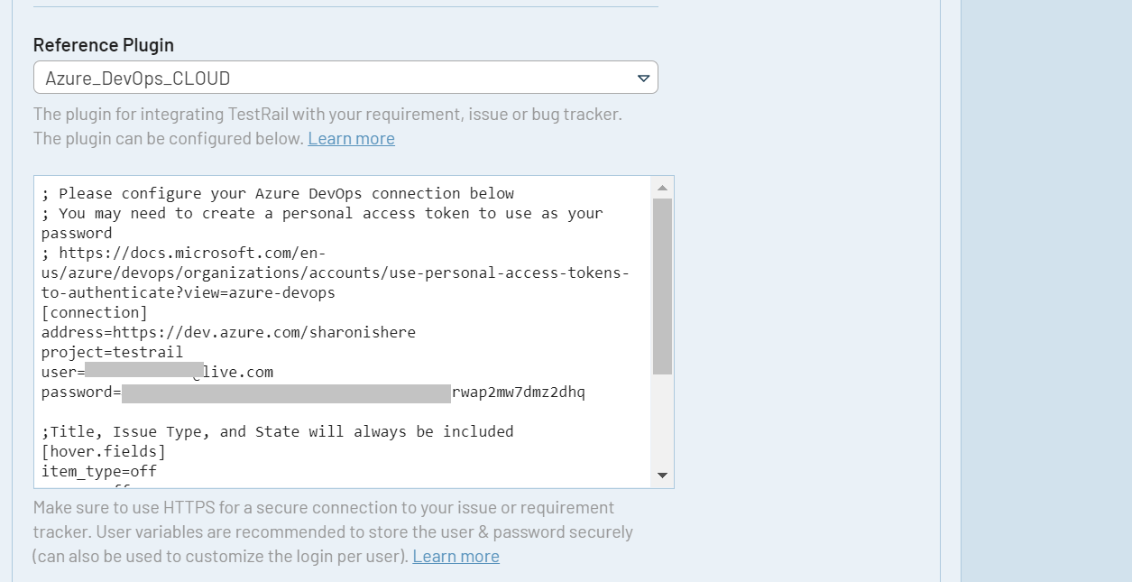Image resolution: width=1132 pixels, height=582 pixels.
Task: Click the Reference Plugin field label
Action: click(104, 44)
